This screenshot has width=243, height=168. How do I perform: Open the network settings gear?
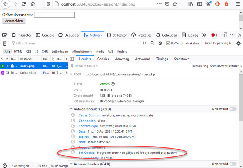(239, 43)
